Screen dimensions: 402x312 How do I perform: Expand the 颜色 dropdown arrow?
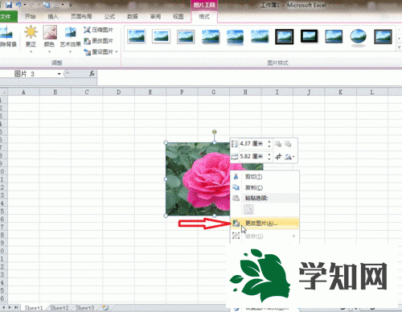pyautogui.click(x=50, y=51)
